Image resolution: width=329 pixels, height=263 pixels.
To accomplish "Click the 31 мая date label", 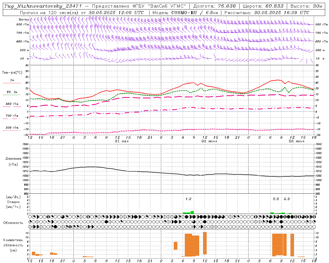I will click(122, 141).
